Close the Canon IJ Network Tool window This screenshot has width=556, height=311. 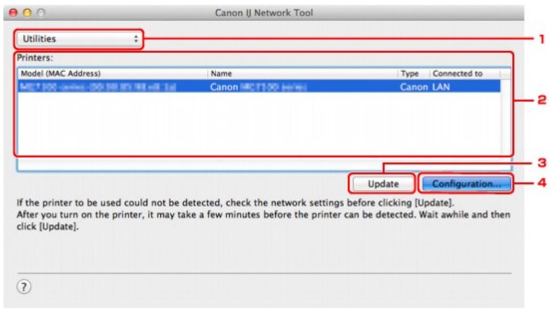[13, 13]
